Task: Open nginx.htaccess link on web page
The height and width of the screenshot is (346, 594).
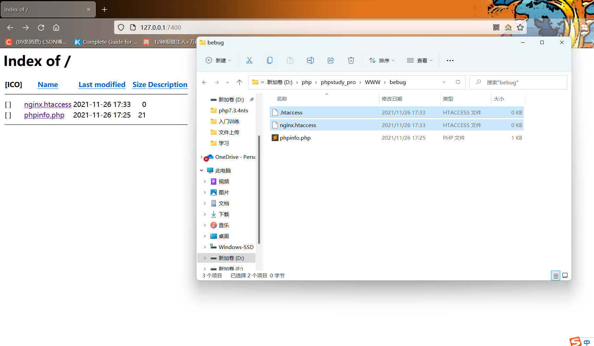Action: (48, 104)
